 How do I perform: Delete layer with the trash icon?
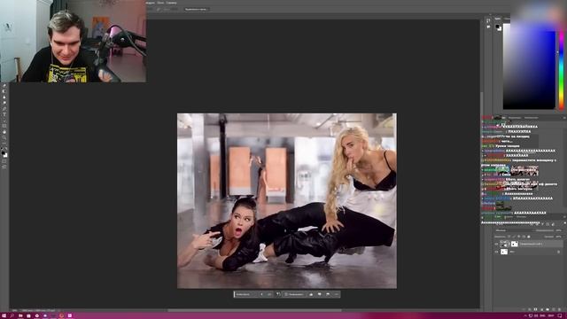tap(559, 309)
